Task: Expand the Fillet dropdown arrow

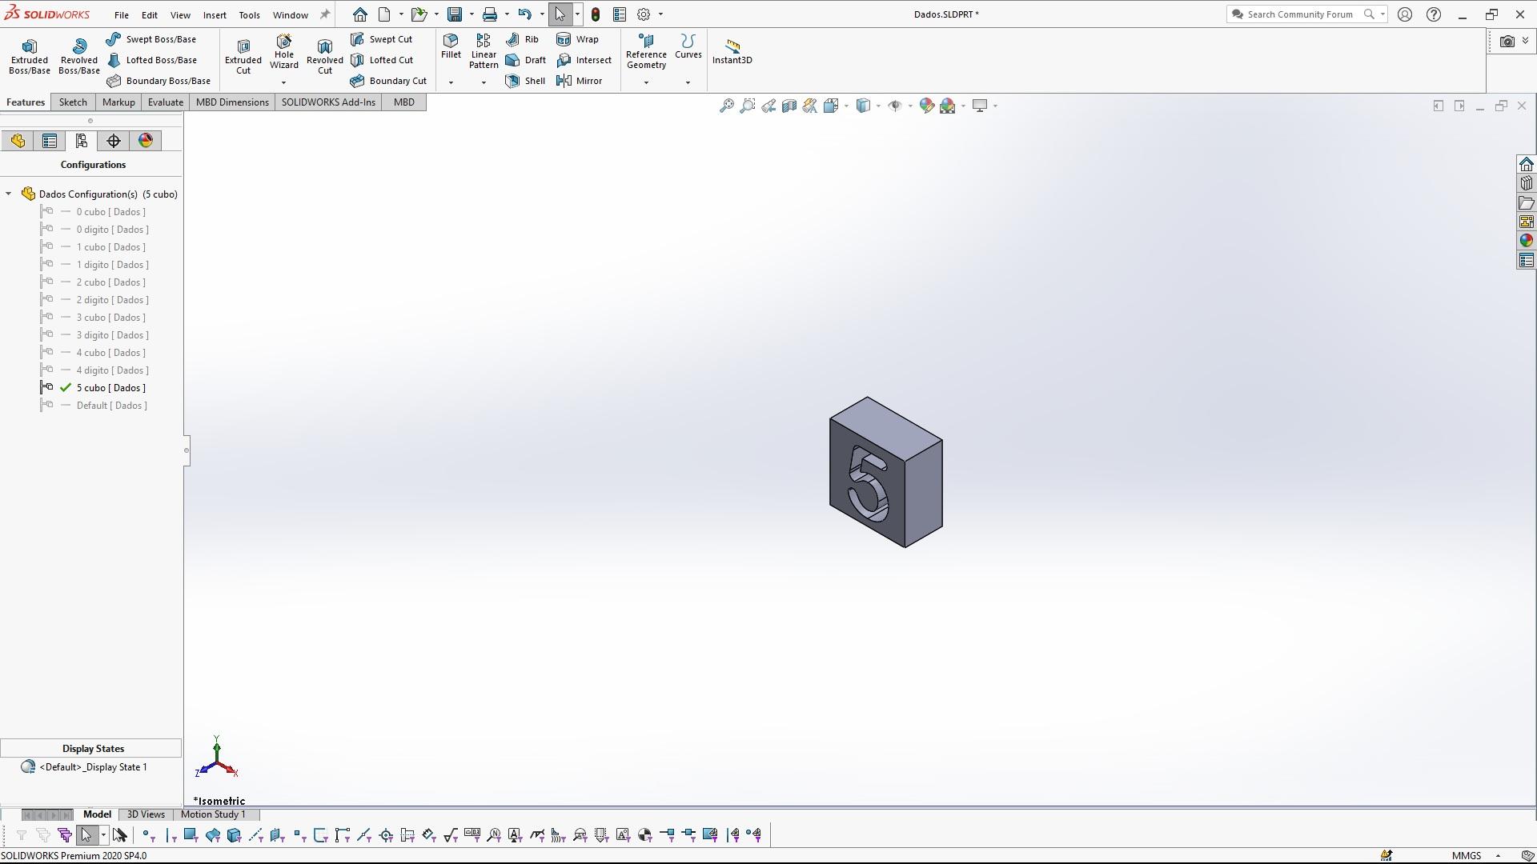Action: pyautogui.click(x=451, y=82)
